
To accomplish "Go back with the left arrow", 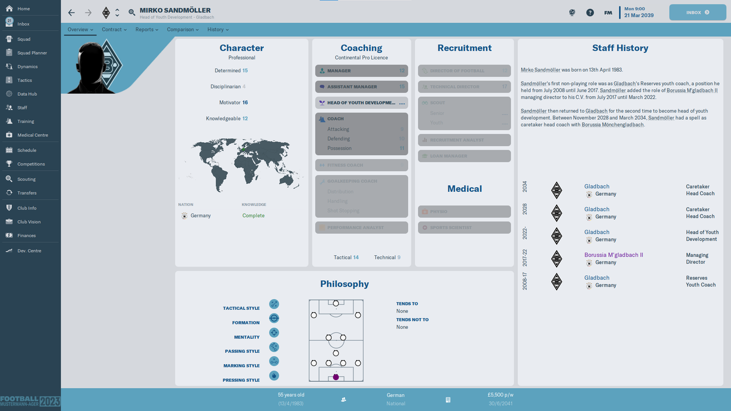I will point(71,13).
